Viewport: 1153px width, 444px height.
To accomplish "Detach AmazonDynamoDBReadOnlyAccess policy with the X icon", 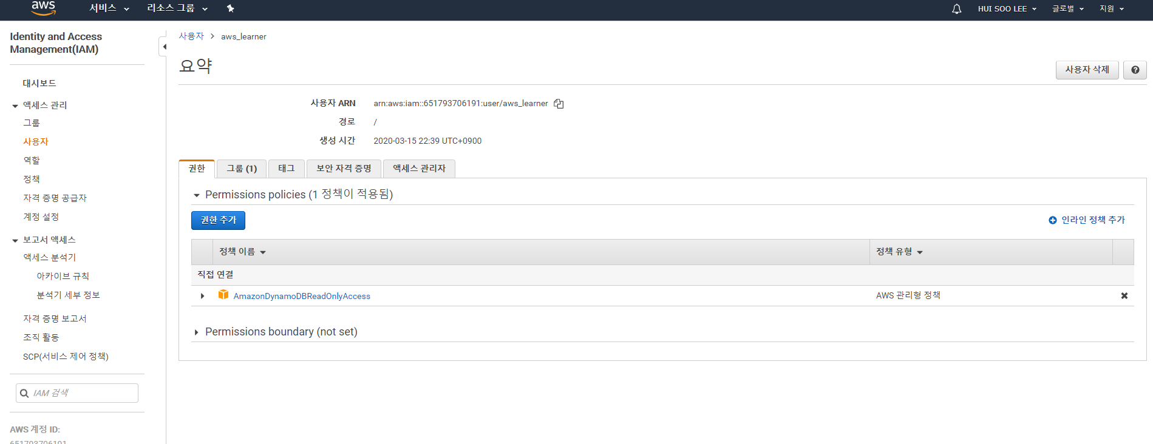I will 1124,295.
